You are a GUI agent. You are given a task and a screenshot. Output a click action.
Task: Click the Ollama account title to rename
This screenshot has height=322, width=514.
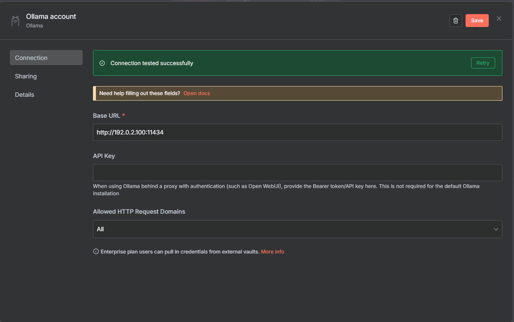51,17
